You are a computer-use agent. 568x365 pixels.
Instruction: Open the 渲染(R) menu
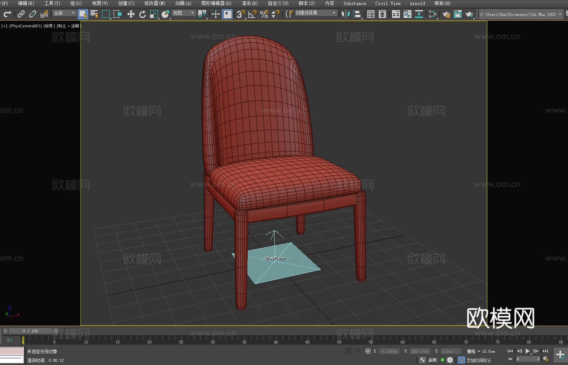250,4
